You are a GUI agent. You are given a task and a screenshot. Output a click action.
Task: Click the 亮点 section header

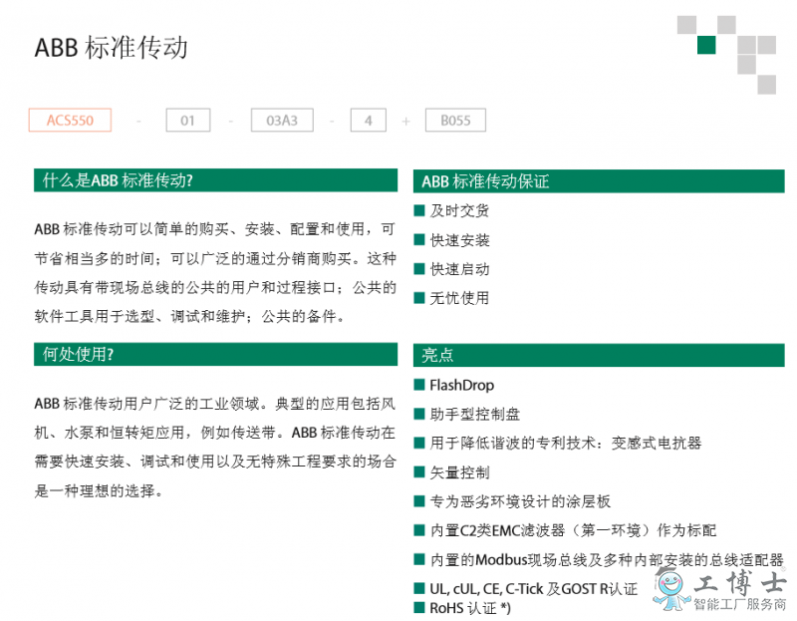pos(599,355)
